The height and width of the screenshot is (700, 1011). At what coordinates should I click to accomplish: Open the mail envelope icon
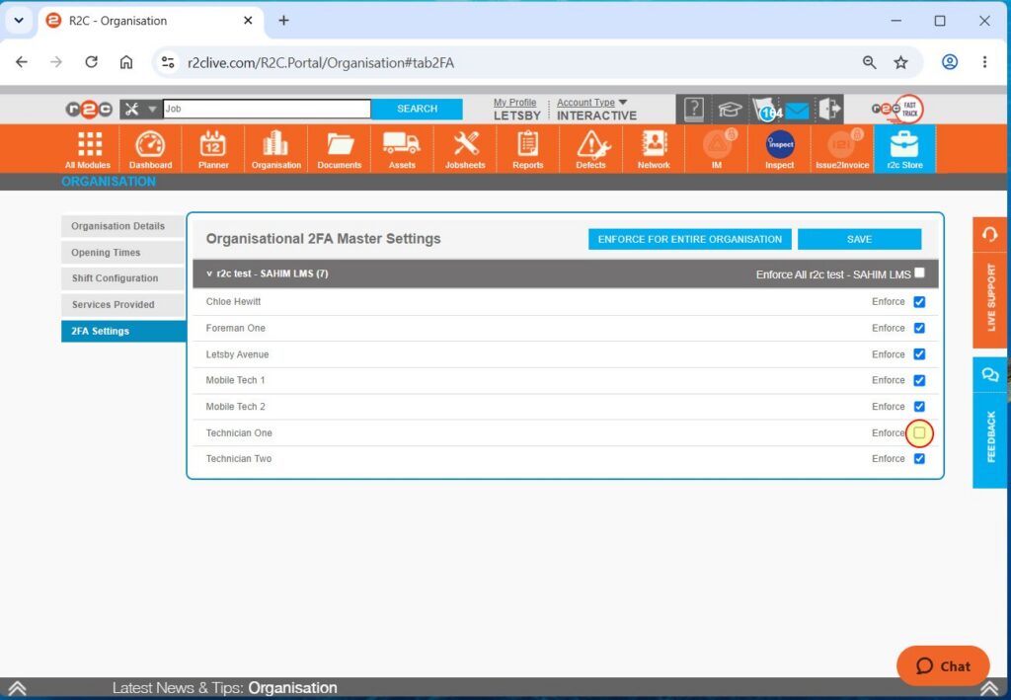(x=798, y=111)
